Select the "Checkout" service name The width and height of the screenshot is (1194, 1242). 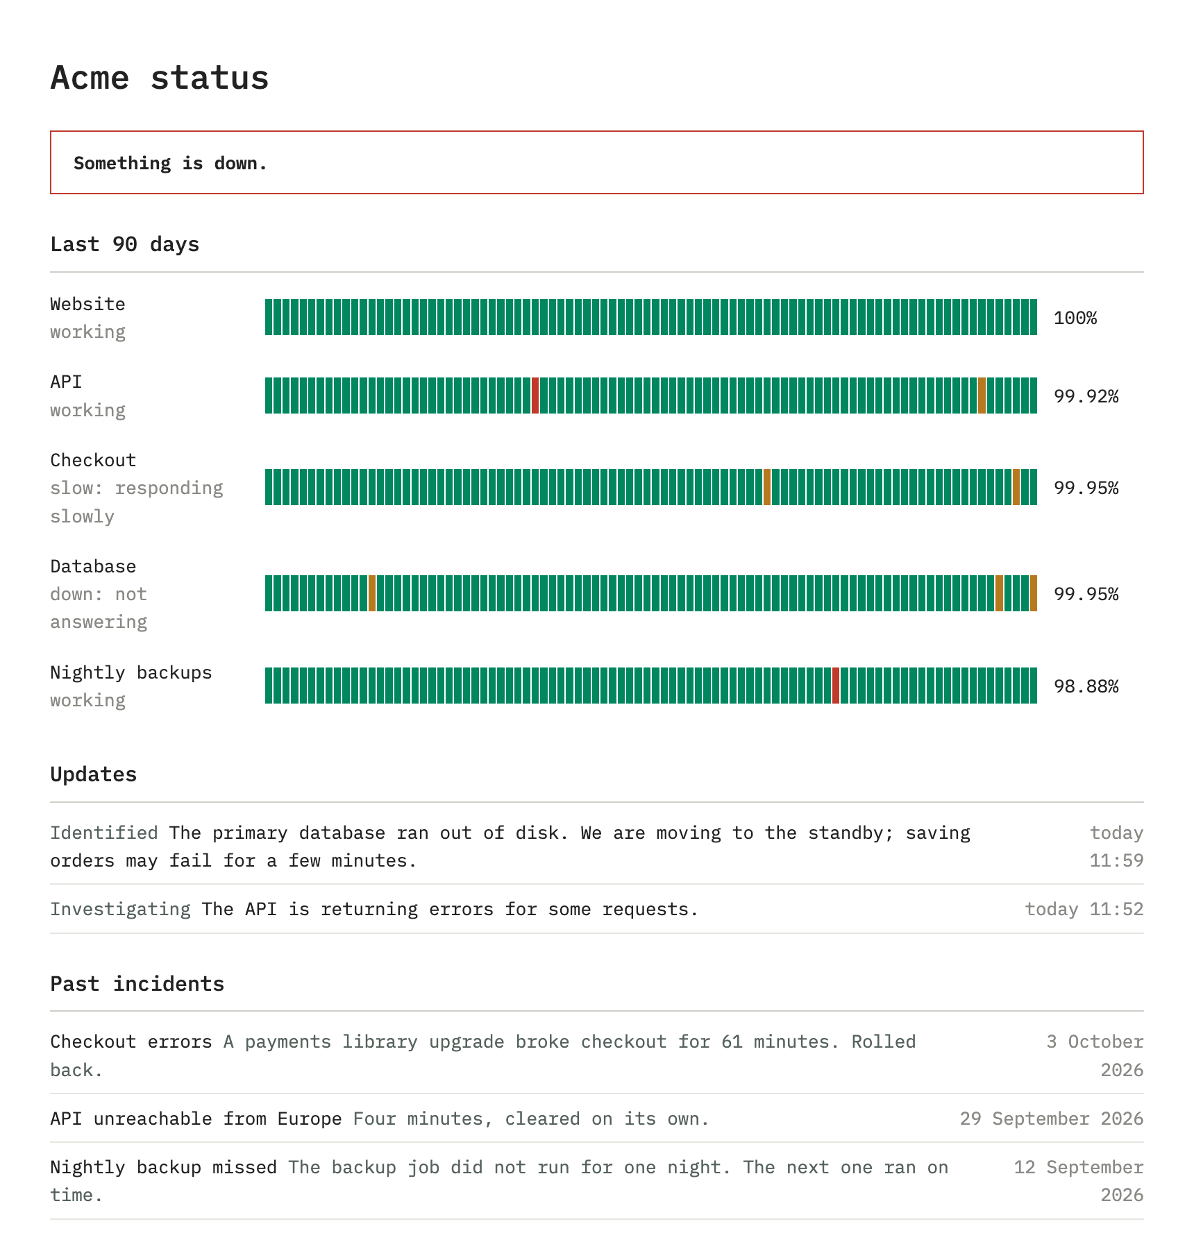tap(93, 460)
